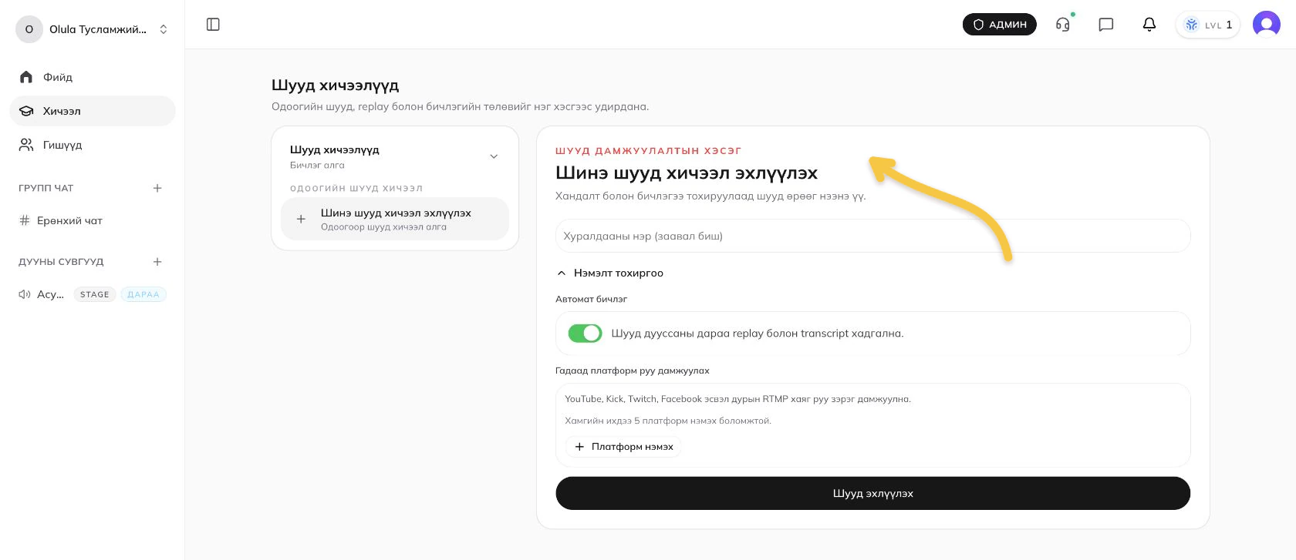The image size is (1296, 560).
Task: Click the hash icon beside Ерөнхий чат
Action: click(x=25, y=220)
